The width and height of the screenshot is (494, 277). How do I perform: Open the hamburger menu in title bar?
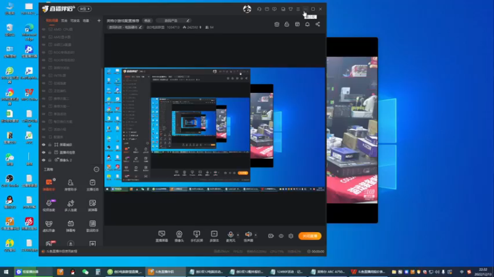[x=298, y=9]
